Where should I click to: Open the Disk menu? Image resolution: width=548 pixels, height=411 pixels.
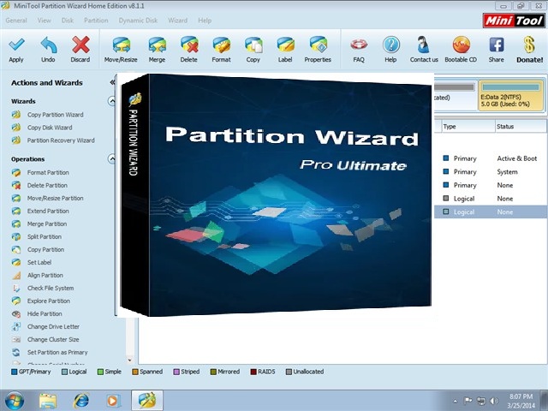pyautogui.click(x=67, y=20)
